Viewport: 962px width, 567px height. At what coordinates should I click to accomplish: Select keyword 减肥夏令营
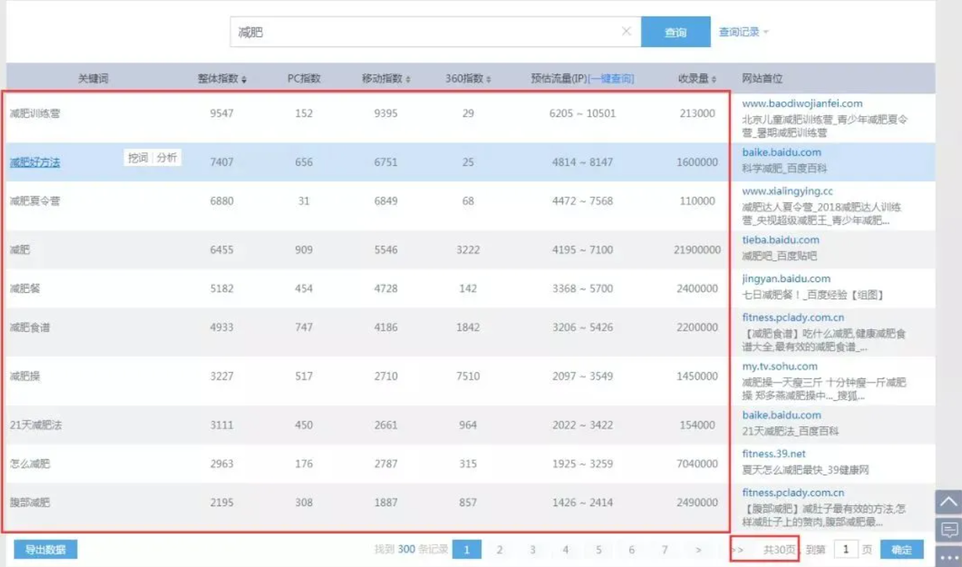[x=35, y=201]
